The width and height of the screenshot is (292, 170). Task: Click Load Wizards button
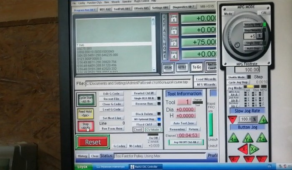pyautogui.click(x=206, y=79)
